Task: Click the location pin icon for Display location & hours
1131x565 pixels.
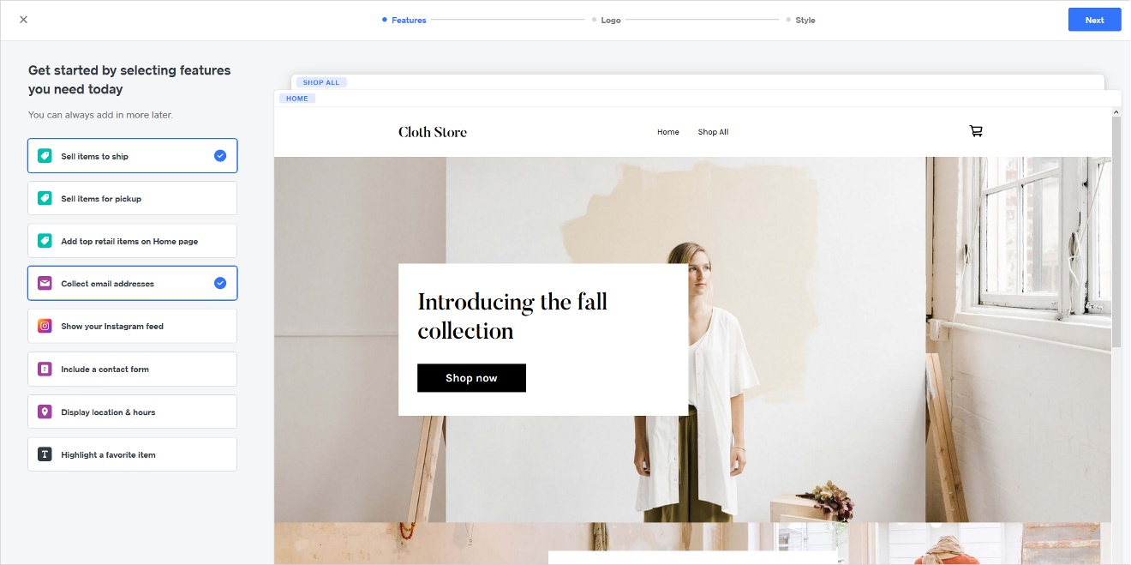Action: tap(45, 412)
